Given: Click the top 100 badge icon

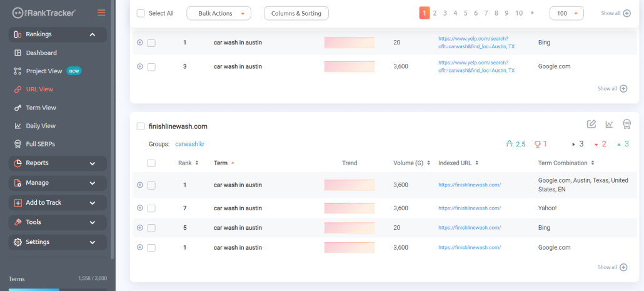Looking at the screenshot, I should pos(627,124).
